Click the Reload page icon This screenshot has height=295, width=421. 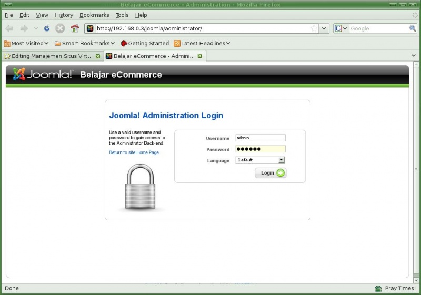(47, 28)
